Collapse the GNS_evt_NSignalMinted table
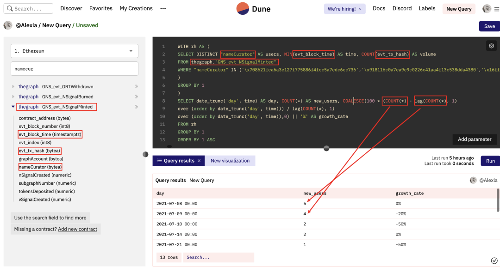This screenshot has height=272, width=500. [x=13, y=107]
